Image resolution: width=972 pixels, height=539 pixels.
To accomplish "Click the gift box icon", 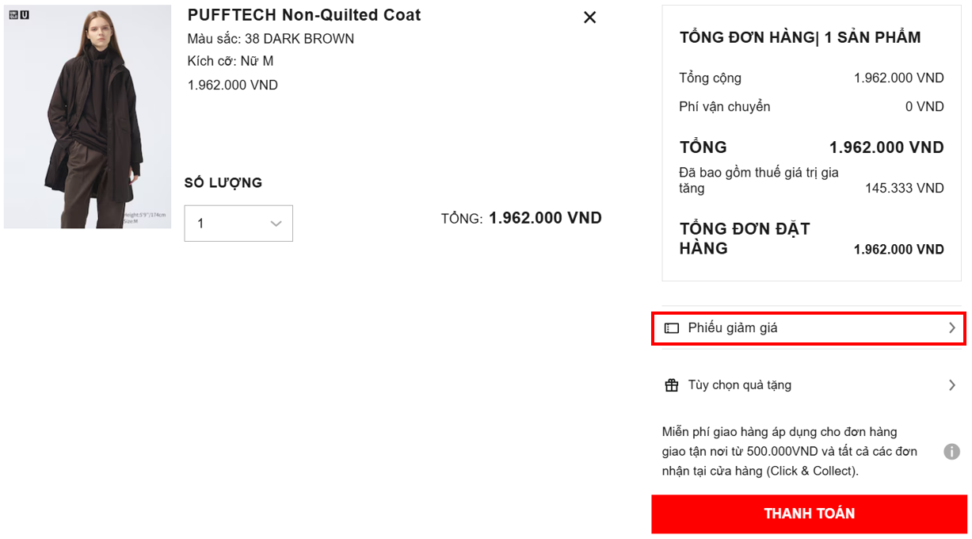I will click(x=672, y=385).
